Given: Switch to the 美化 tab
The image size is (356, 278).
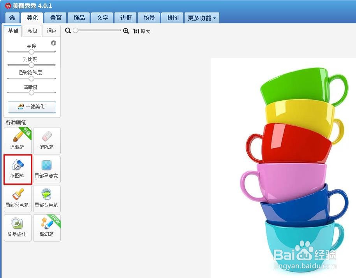Looking at the screenshot, I should (x=32, y=17).
